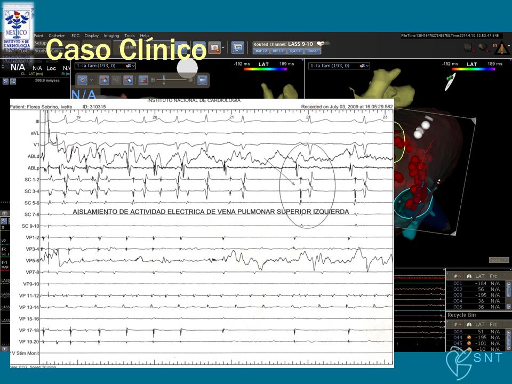The image size is (512, 384).
Task: Route channel to MAP 1-2
Action: [x=261, y=51]
